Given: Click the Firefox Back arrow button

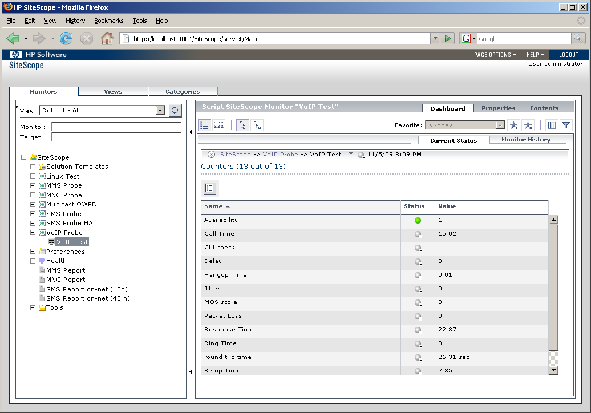Looking at the screenshot, I should coord(13,38).
